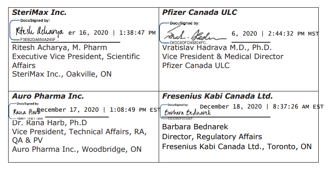
Task: Click Vratislav Hadrava's handwritten signature
Action: [195, 35]
